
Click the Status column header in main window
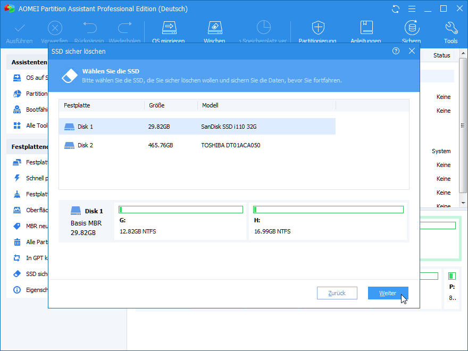[442, 55]
